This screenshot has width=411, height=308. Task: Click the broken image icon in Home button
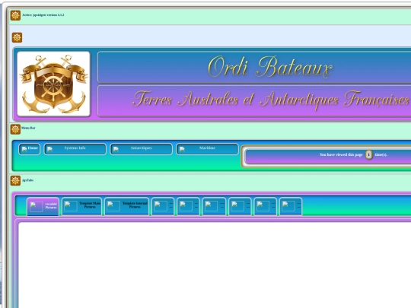tap(24, 149)
